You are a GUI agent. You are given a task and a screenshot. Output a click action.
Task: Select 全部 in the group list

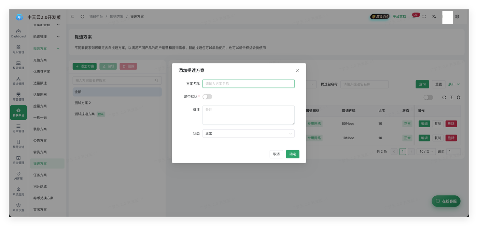tap(117, 92)
